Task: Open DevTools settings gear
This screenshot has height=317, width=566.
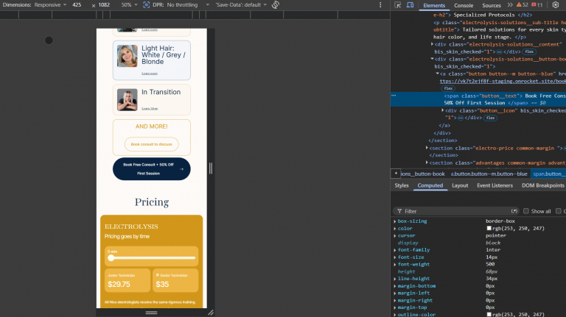Action: pyautogui.click(x=556, y=5)
